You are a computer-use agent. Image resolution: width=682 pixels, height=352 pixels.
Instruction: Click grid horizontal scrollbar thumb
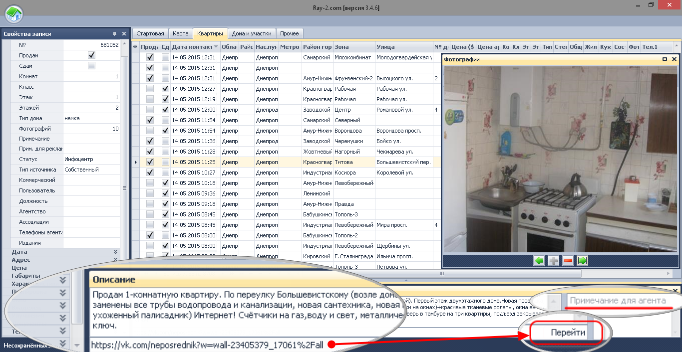[441, 273]
